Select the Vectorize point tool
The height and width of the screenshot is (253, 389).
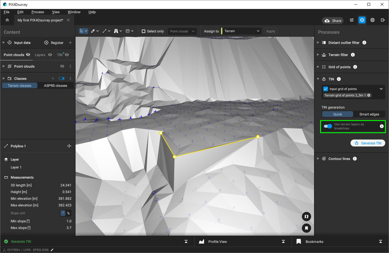[x=93, y=31]
